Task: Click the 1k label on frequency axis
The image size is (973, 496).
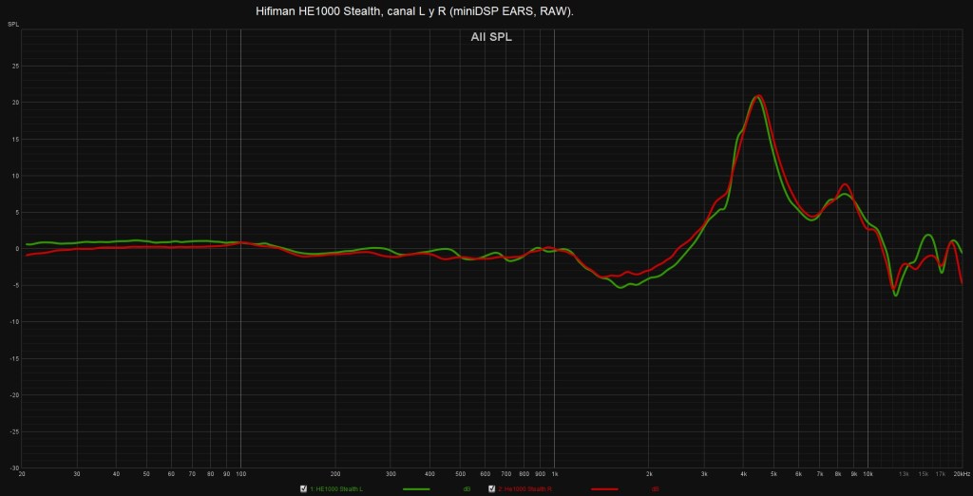Action: 554,473
